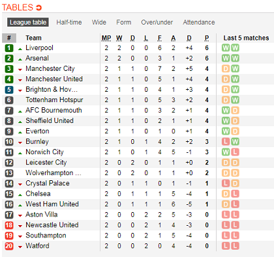Open the Over/under tab
Screen dimensions: 274x257
pos(157,22)
